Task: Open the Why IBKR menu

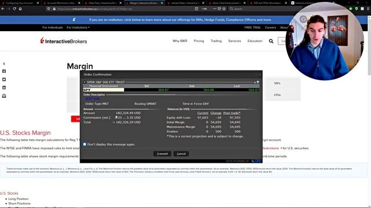Action: (x=180, y=41)
